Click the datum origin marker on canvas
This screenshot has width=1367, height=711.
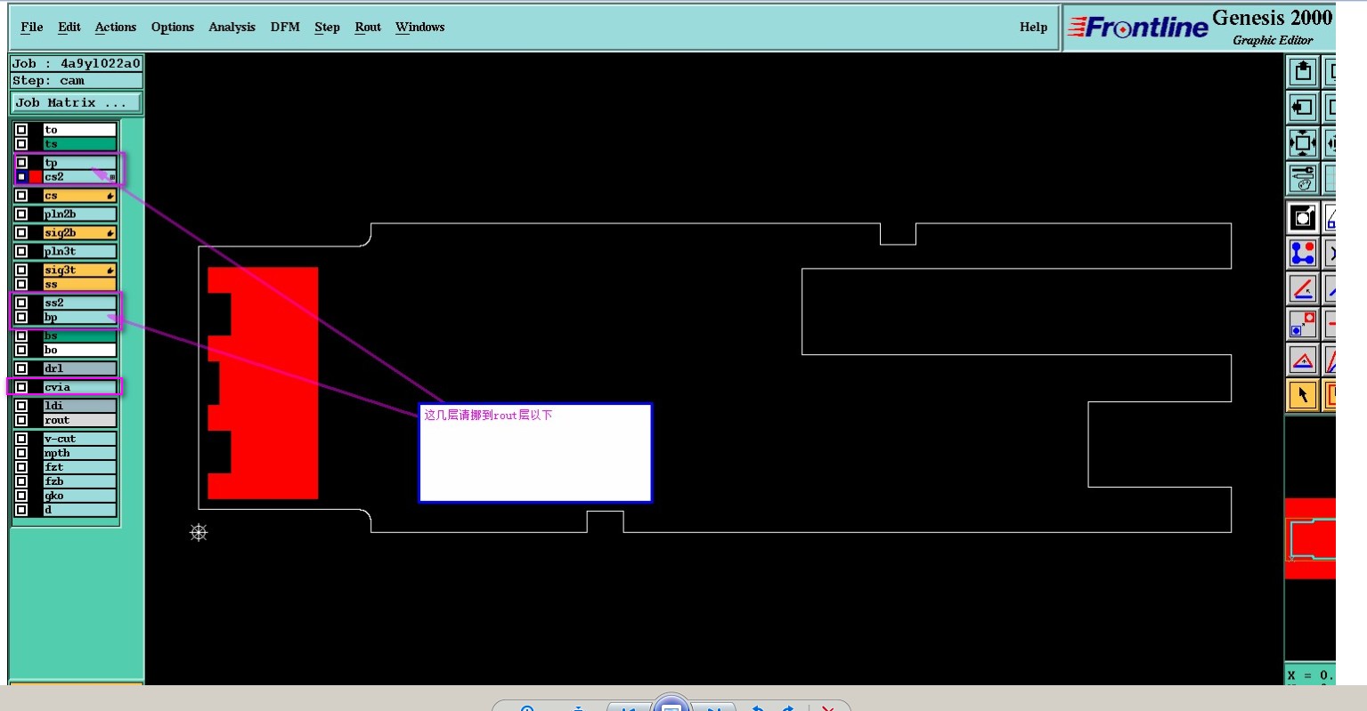coord(199,532)
